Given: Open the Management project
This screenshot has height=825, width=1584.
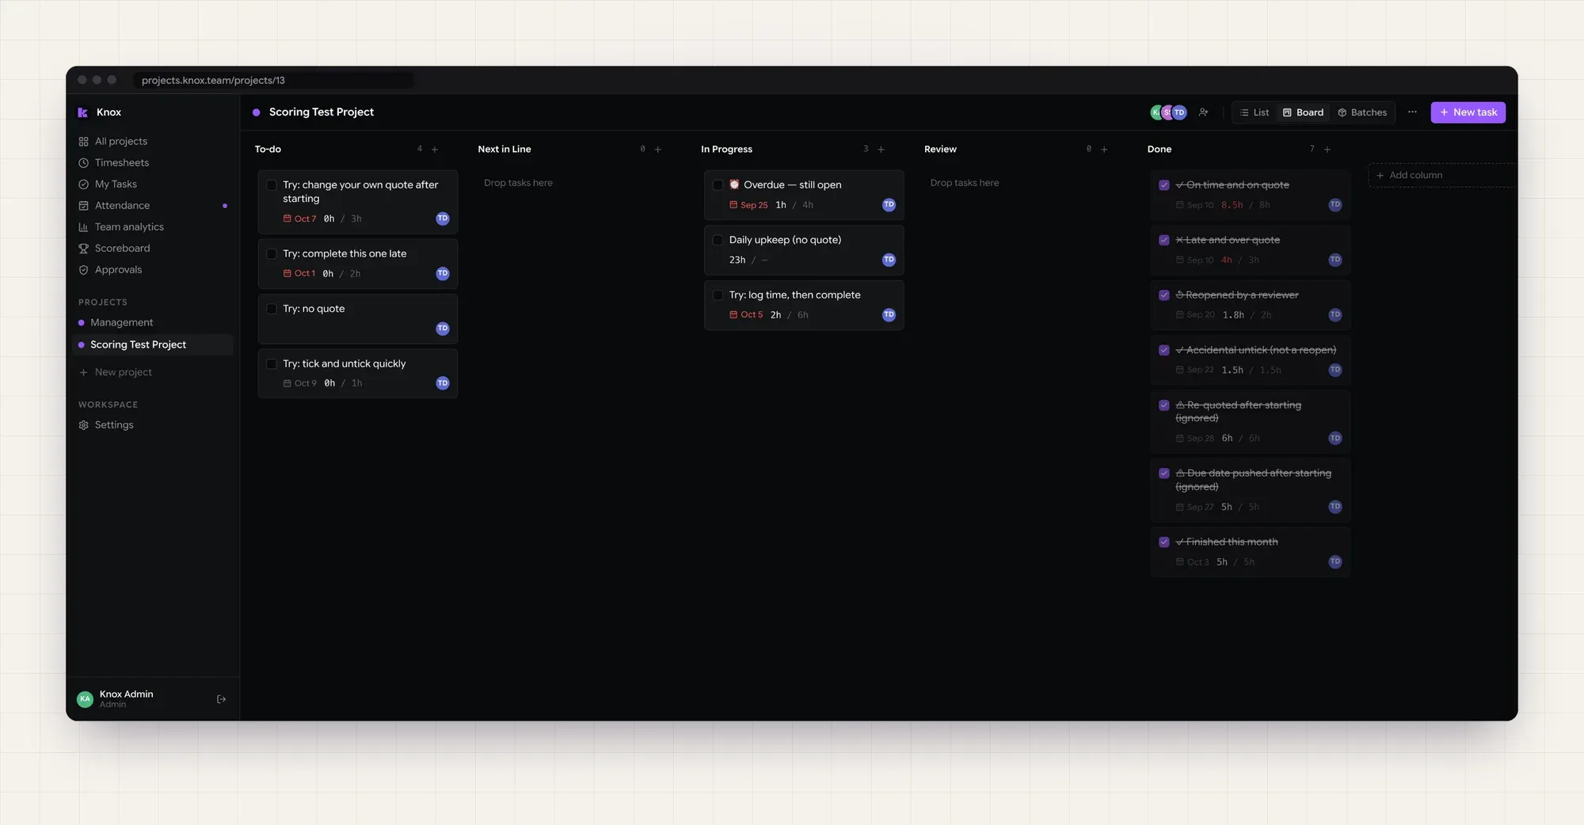Looking at the screenshot, I should coord(153,323).
